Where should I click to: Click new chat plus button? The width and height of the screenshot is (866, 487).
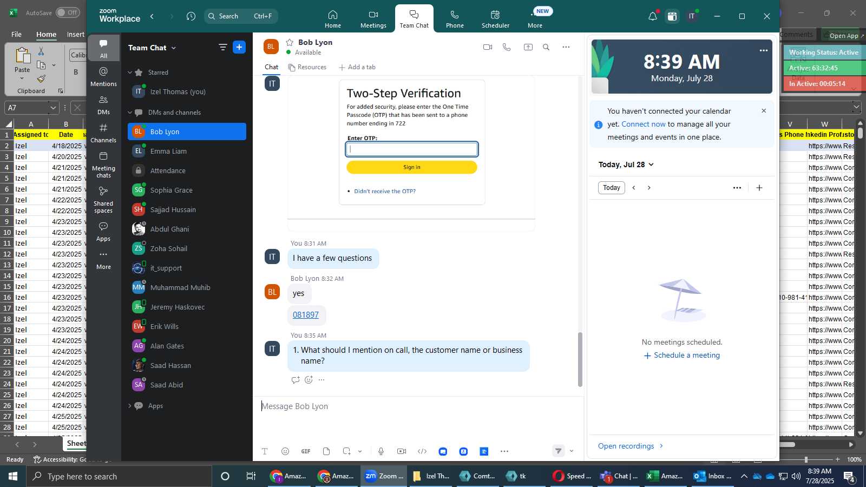click(x=239, y=47)
